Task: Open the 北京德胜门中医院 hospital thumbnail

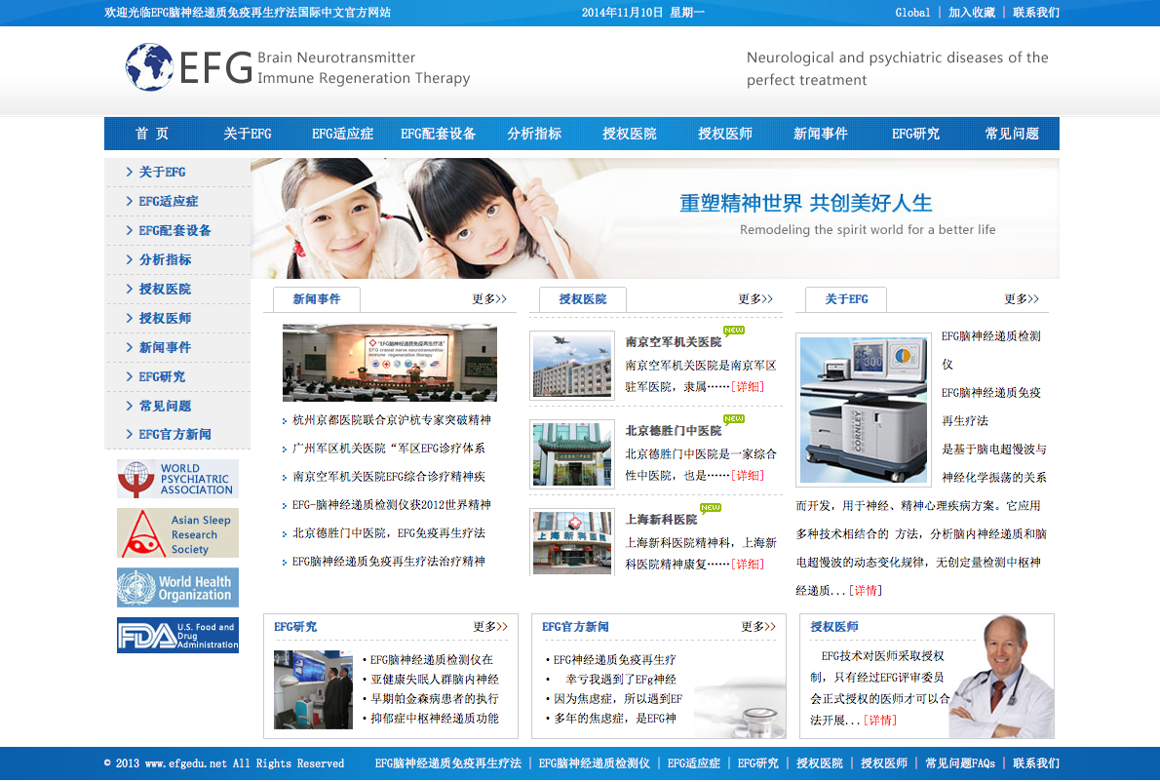Action: click(x=572, y=454)
